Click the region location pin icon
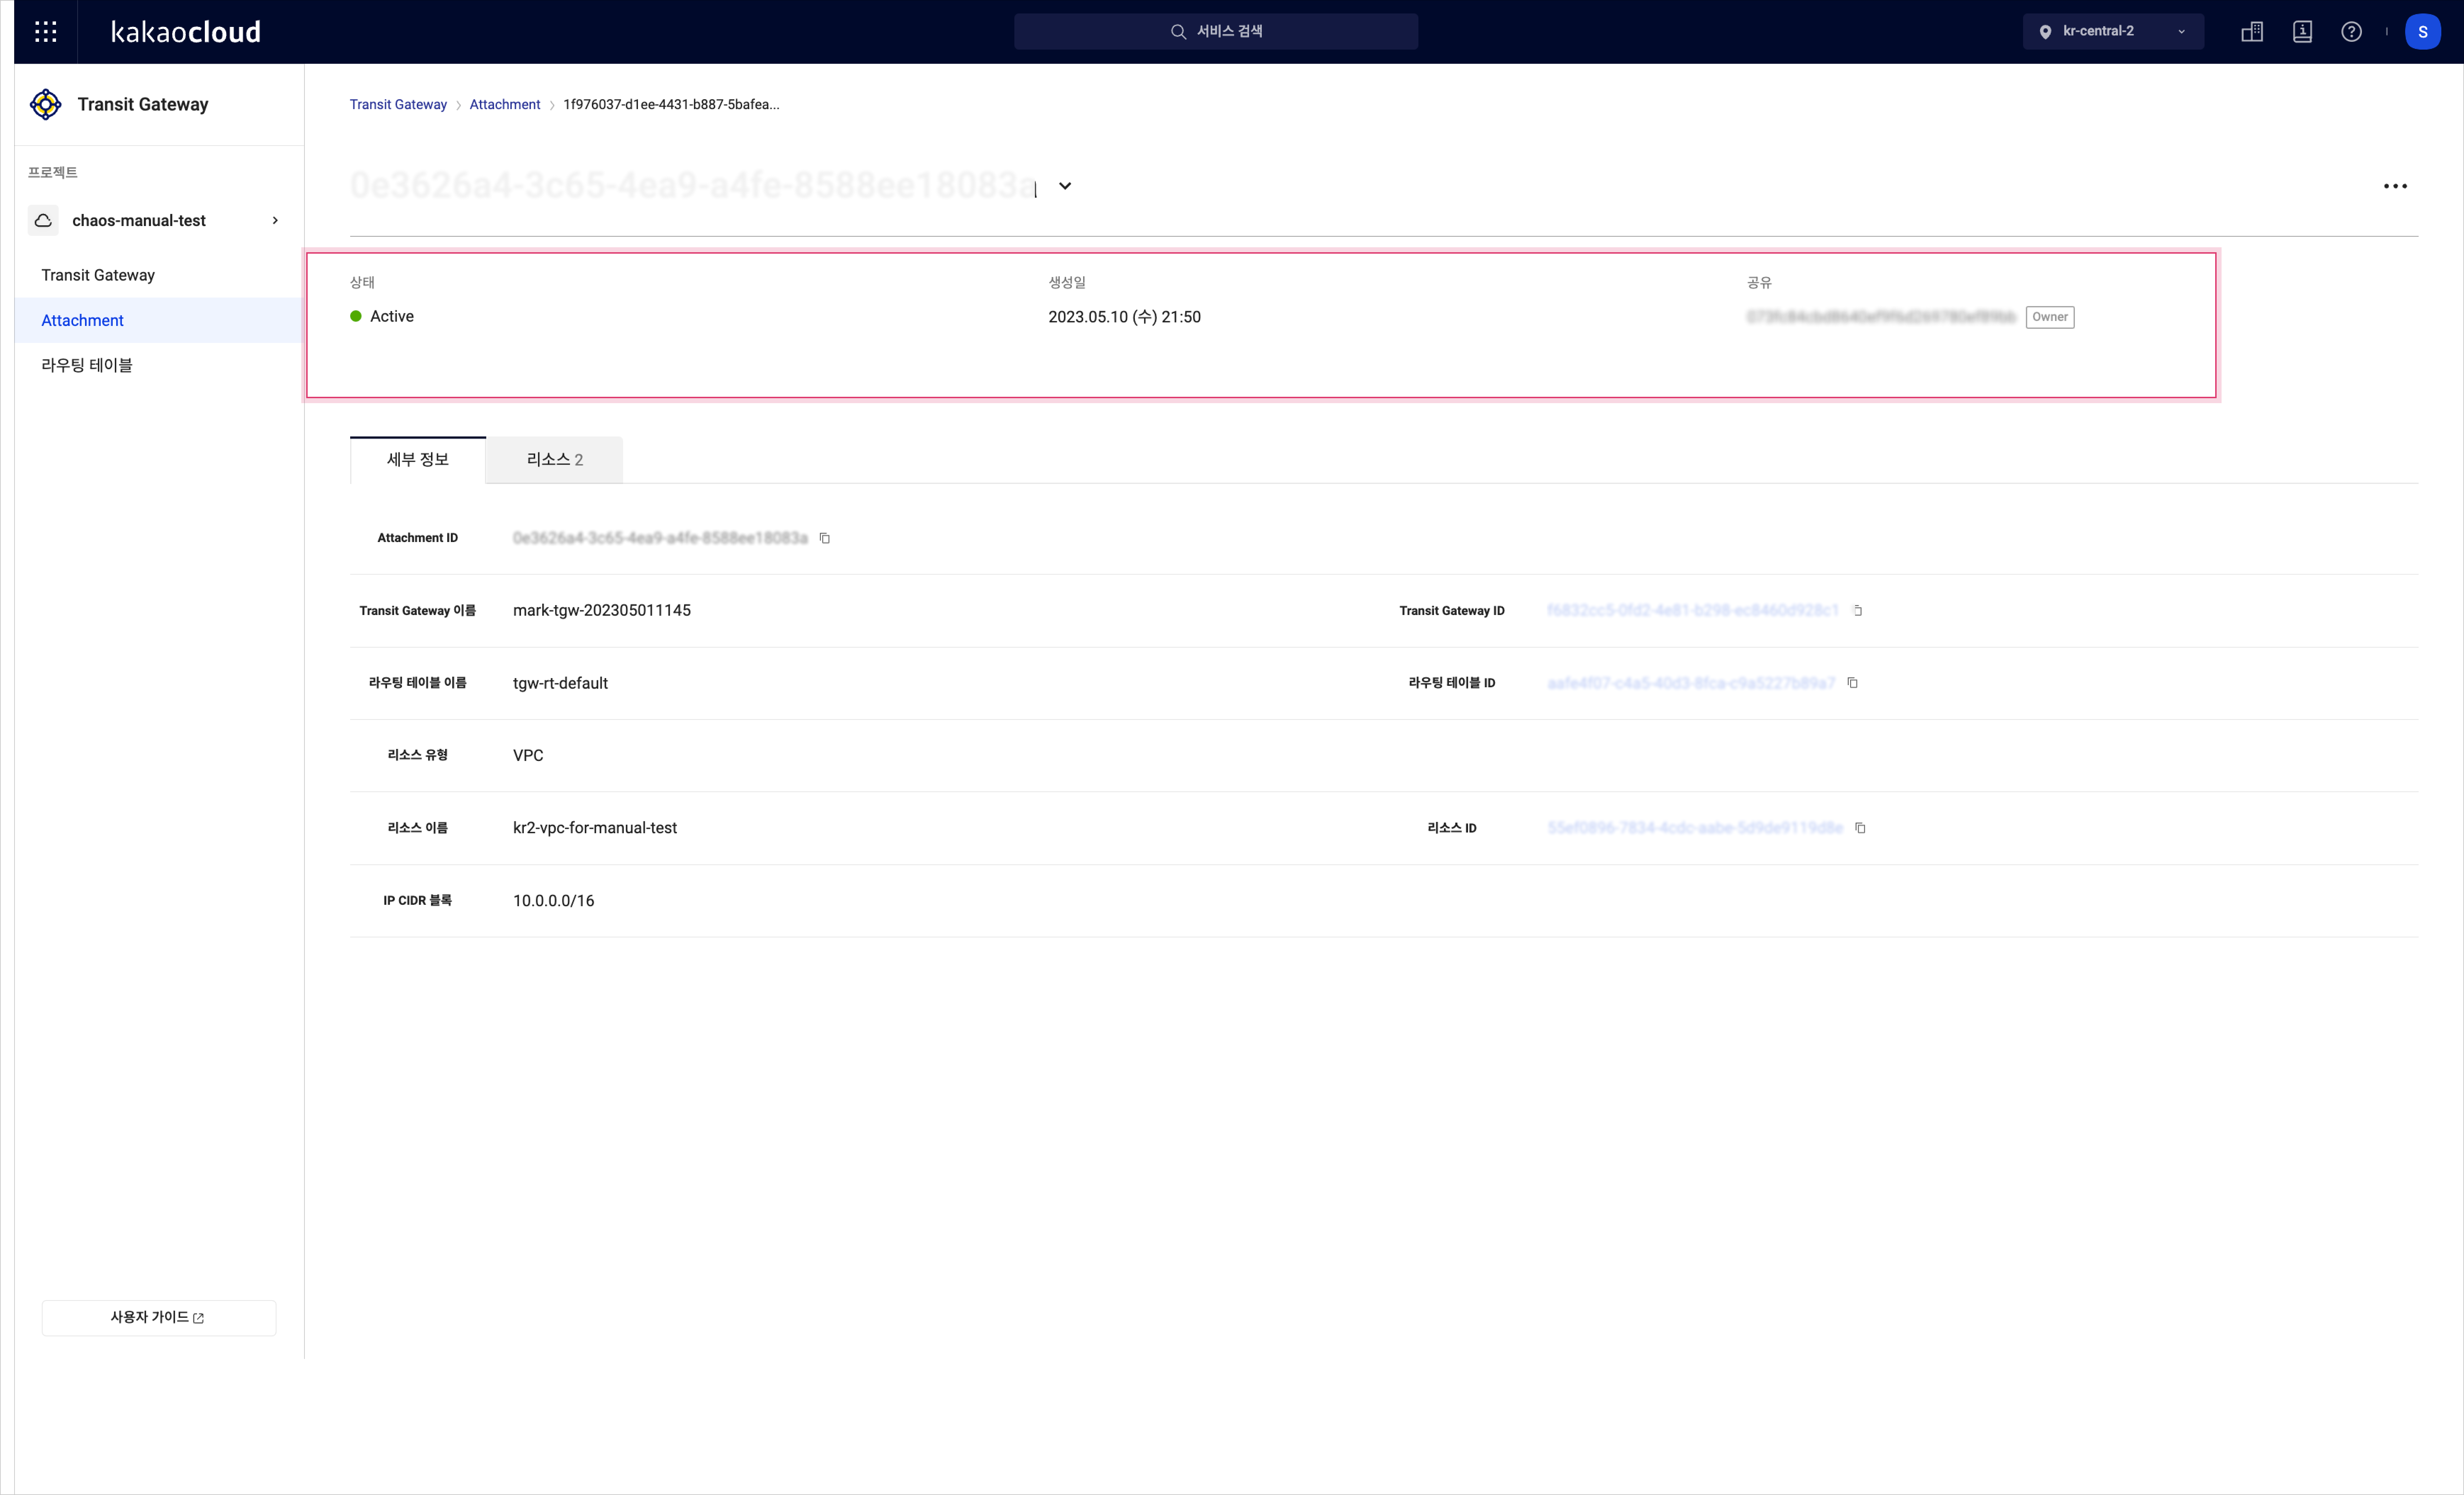This screenshot has height=1495, width=2464. (x=2045, y=32)
